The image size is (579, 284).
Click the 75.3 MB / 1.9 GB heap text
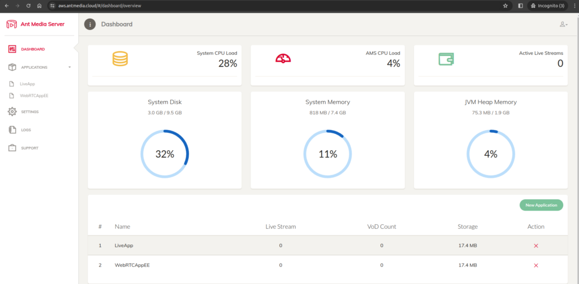click(491, 113)
